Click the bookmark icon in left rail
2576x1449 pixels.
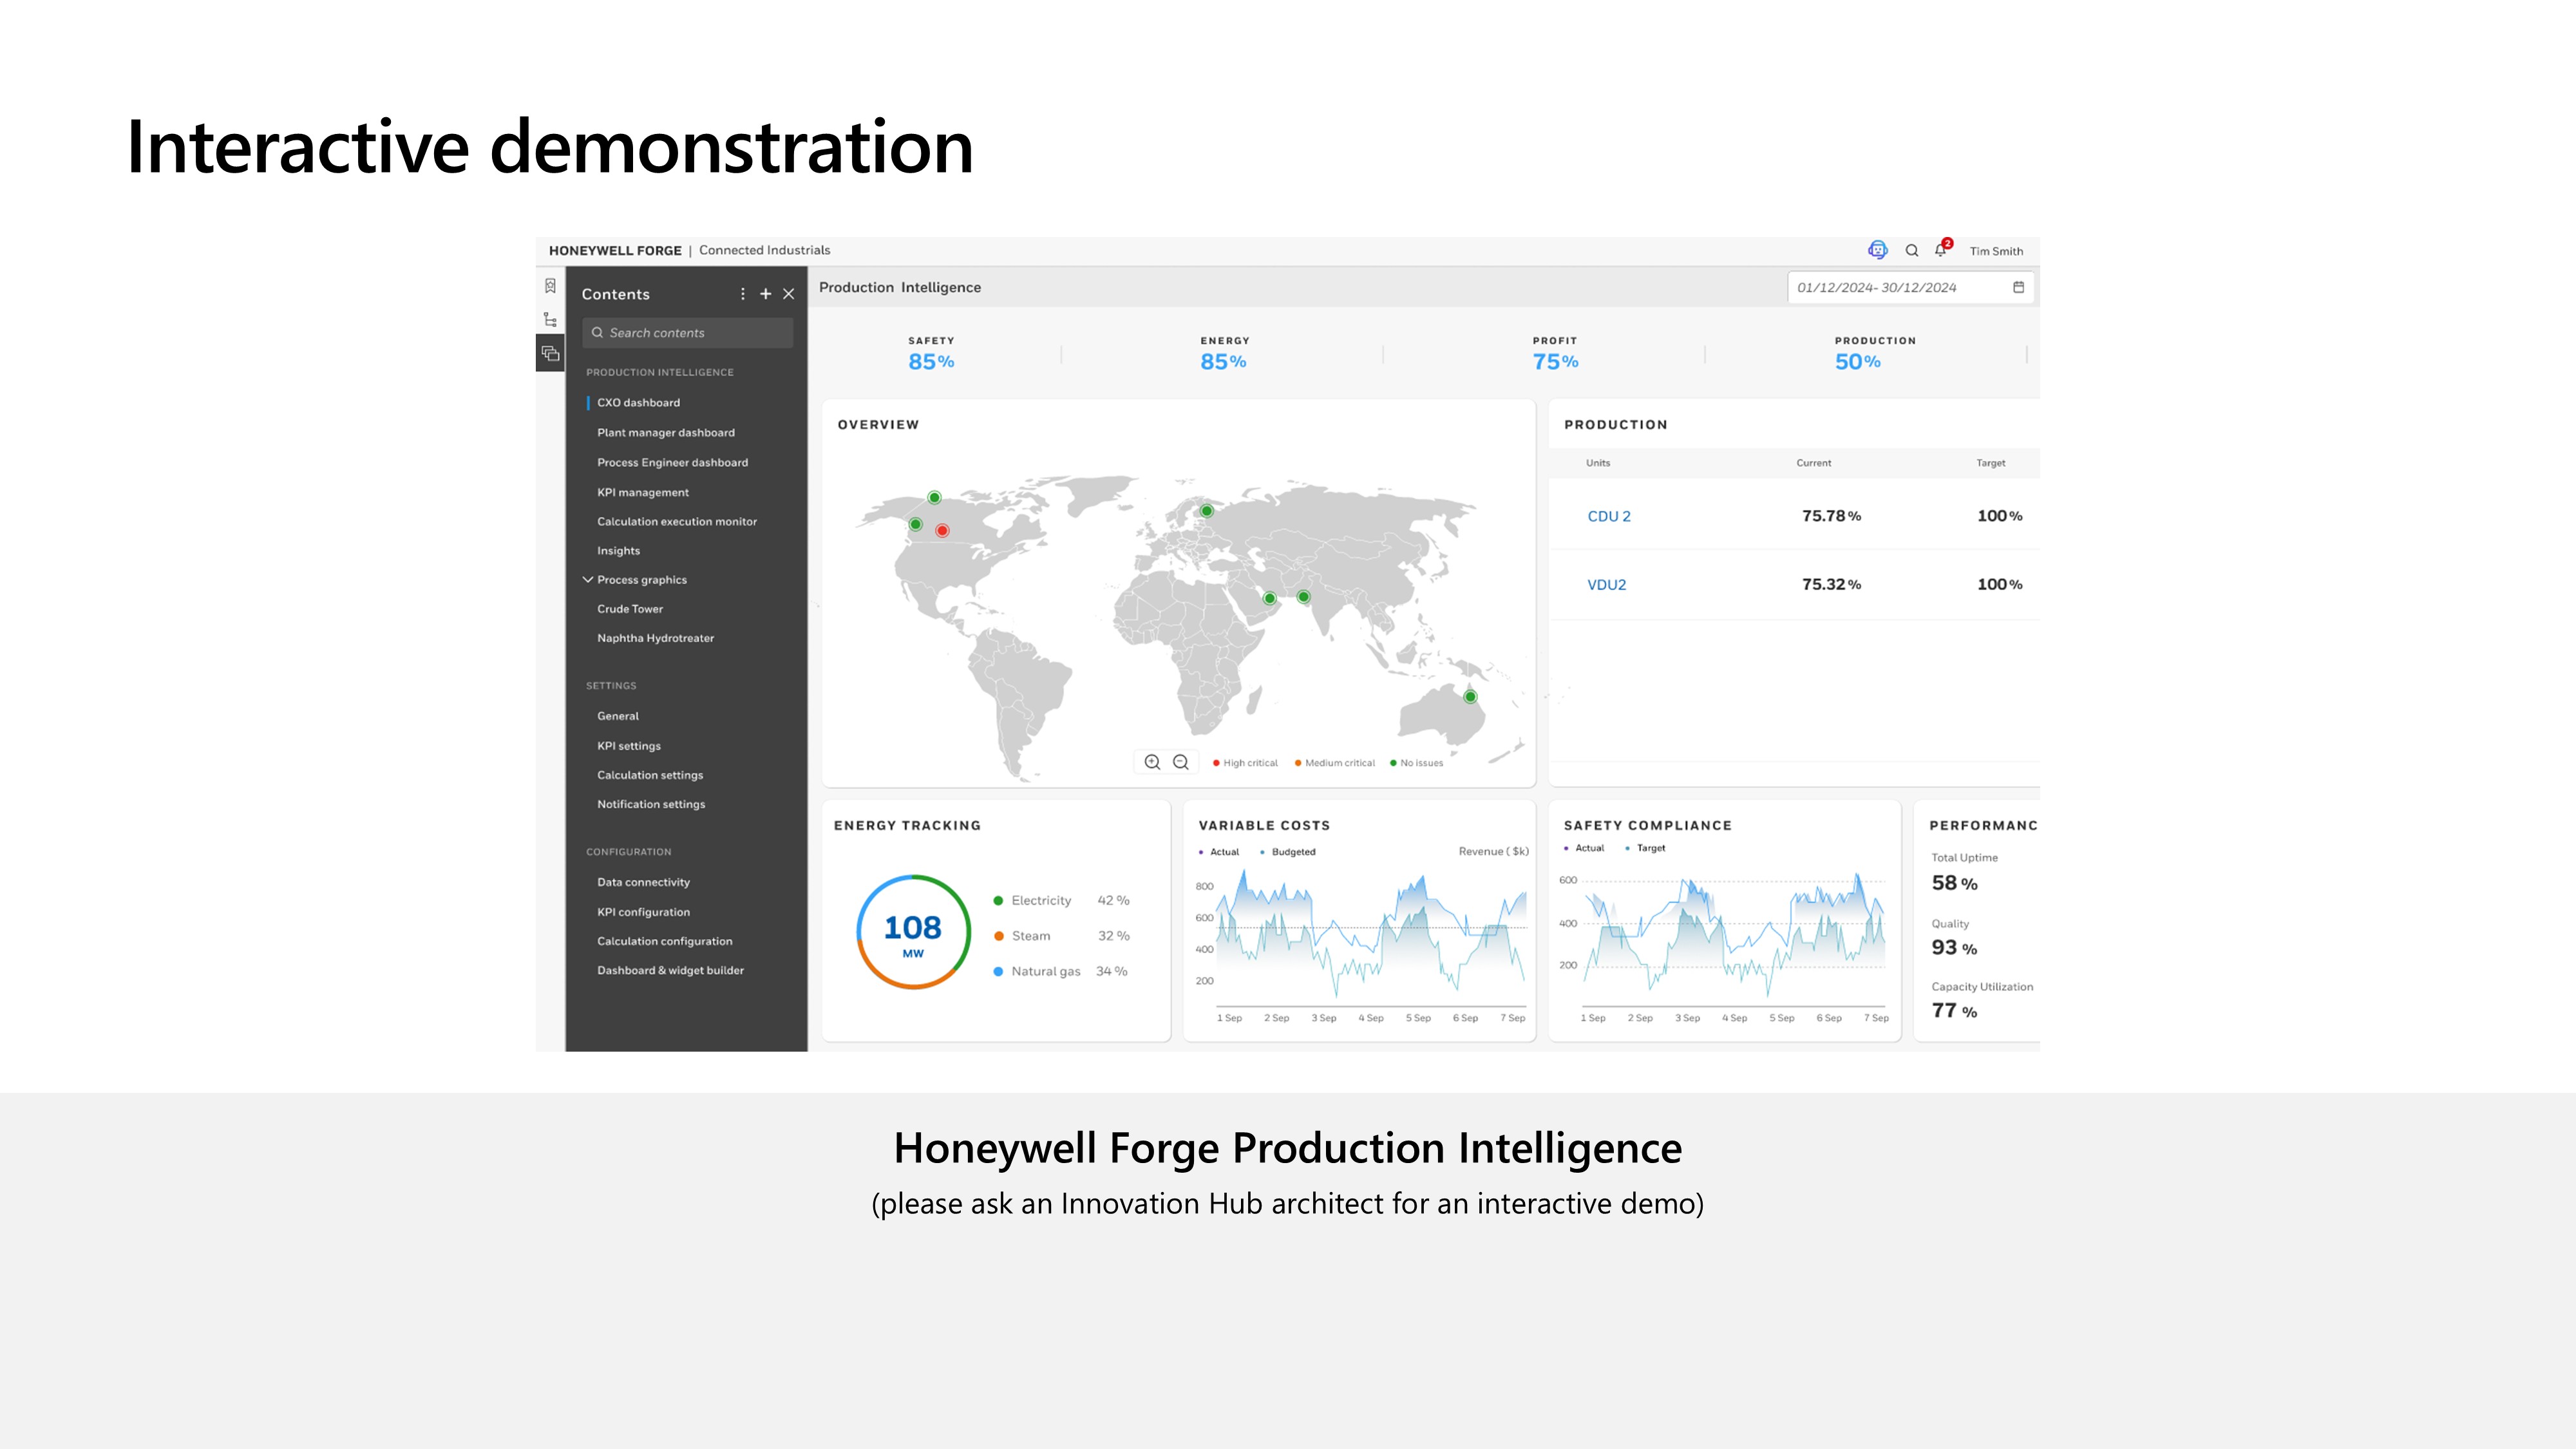point(550,286)
